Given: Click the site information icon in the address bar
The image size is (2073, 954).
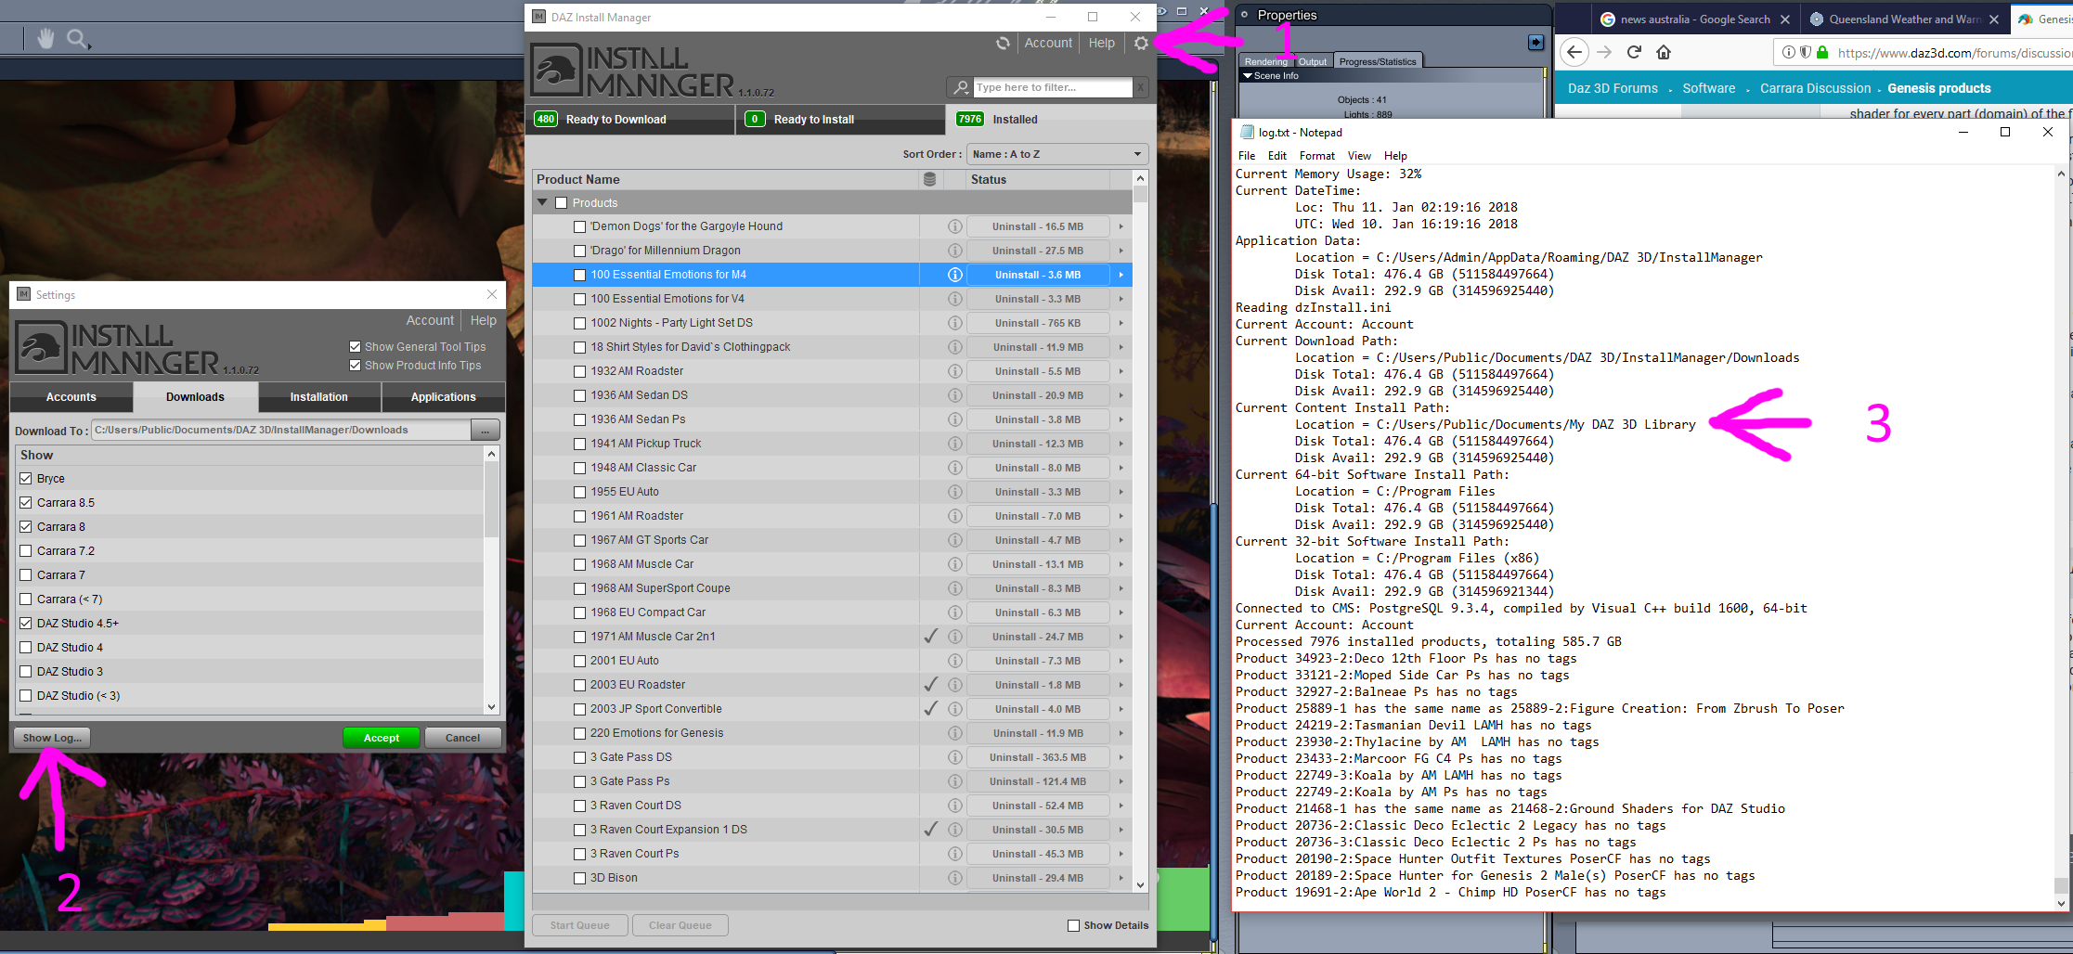Looking at the screenshot, I should tap(1788, 52).
